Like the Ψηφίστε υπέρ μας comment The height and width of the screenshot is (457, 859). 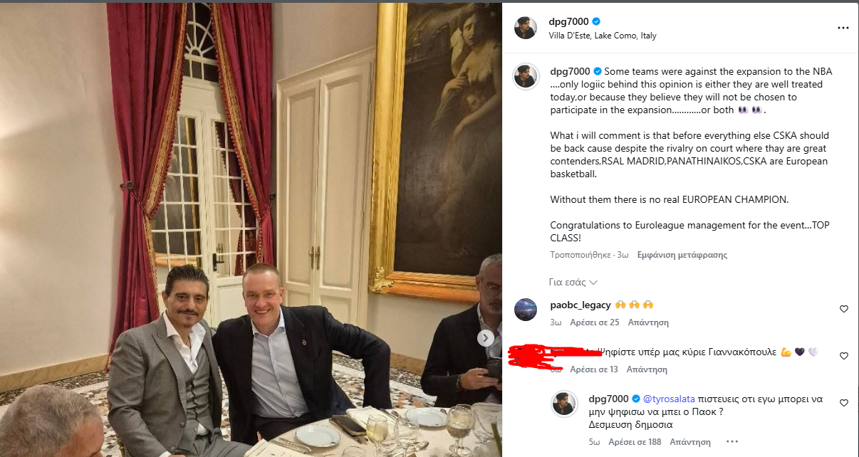tap(844, 356)
